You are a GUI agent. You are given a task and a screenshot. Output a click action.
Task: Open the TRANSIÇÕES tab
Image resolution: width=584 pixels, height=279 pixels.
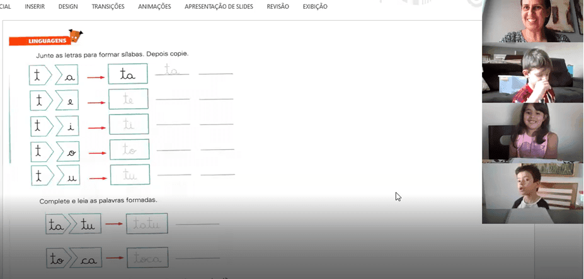click(108, 6)
